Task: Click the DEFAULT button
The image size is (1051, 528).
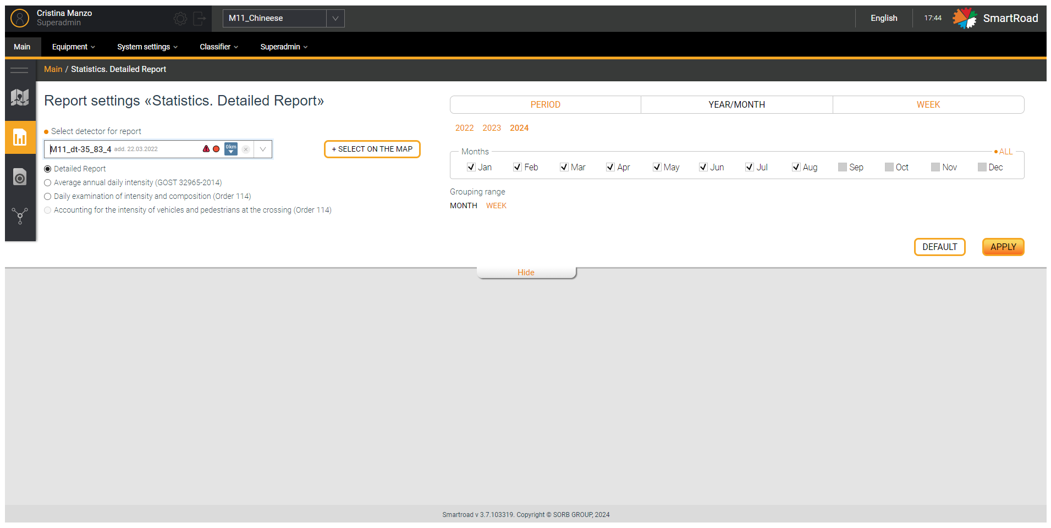Action: 939,247
